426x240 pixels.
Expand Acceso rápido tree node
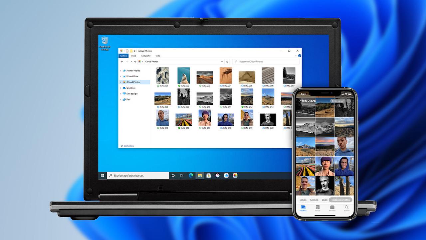[120, 71]
